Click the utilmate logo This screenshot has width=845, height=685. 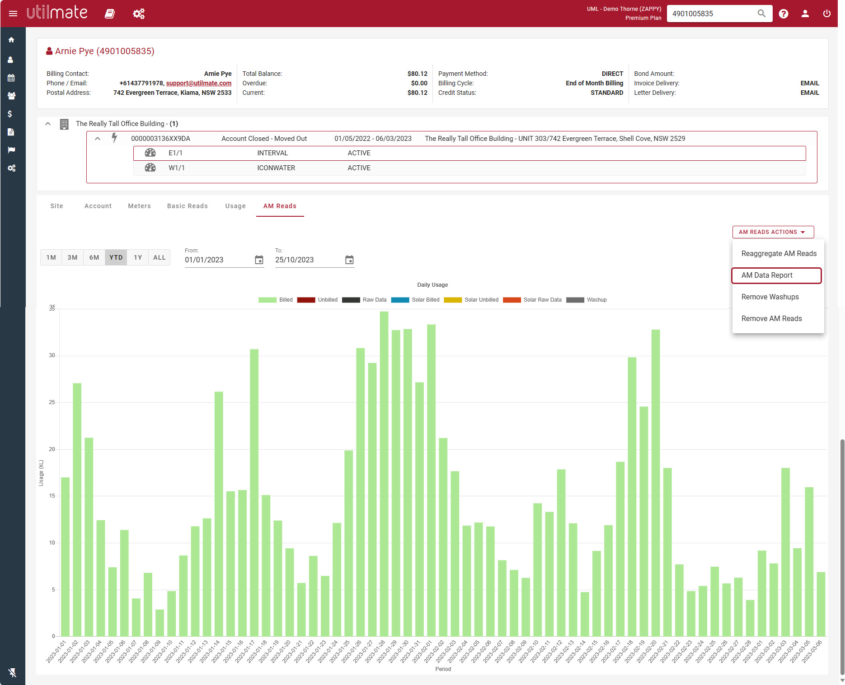[x=57, y=13]
